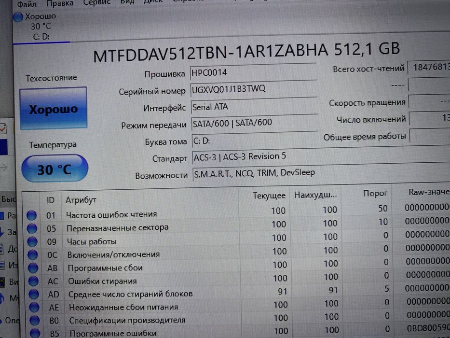Select attribute Среднее число стираний блоков
Viewport: 450px width, 338px height.
pos(131,294)
